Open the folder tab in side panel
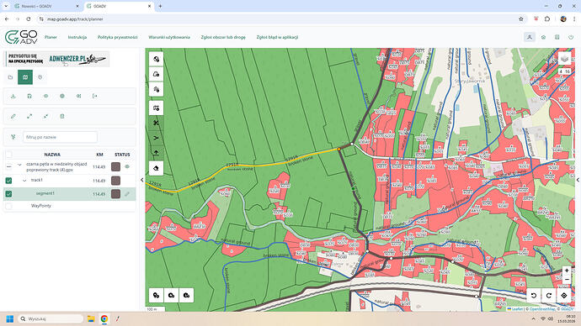The image size is (581, 326). 10,77
